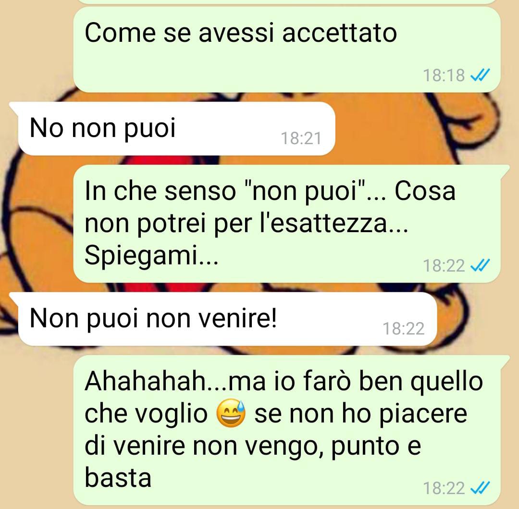Tap the wallpaper area right of 'No non puoi'

(424, 129)
